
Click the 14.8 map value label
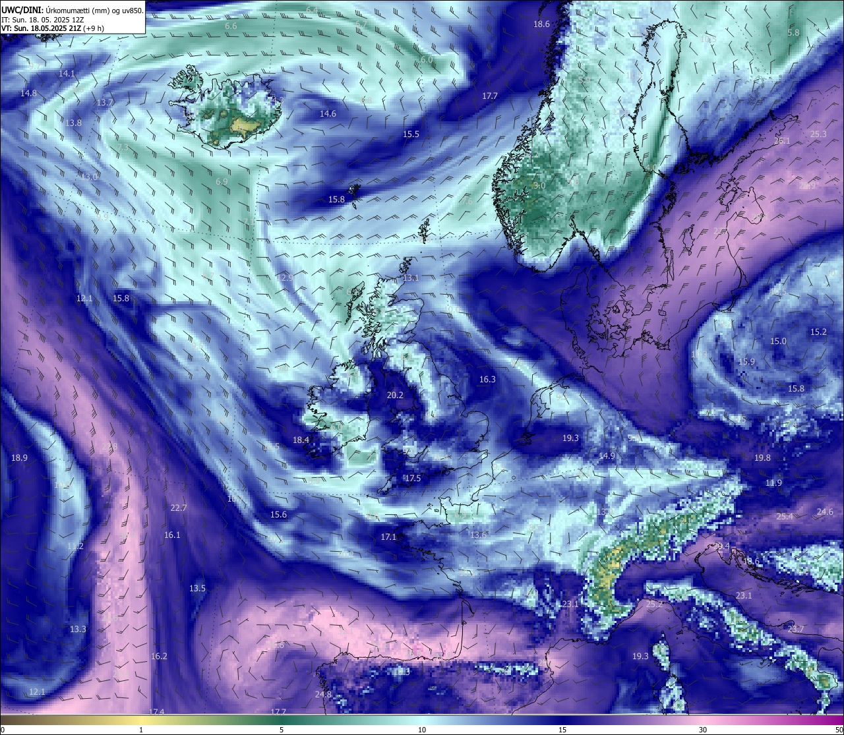coord(28,93)
